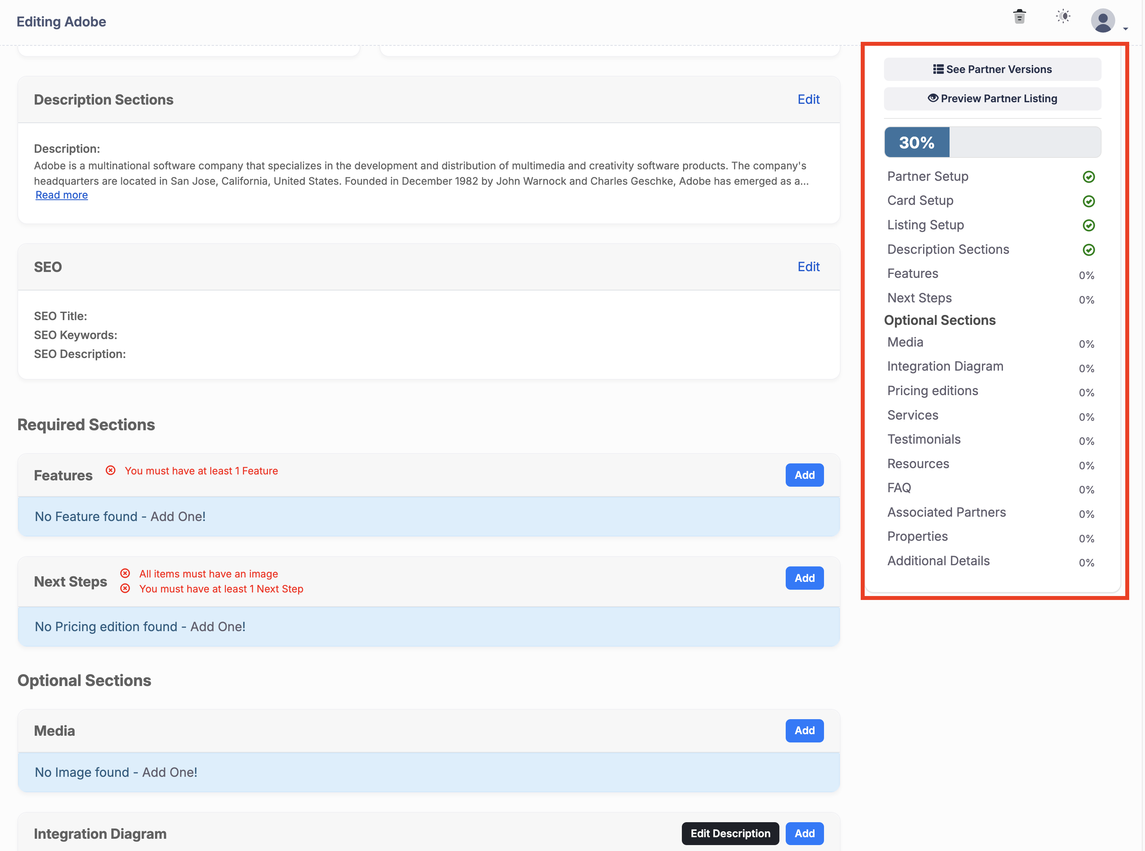Click the 'SEO Keywords:' label
Image resolution: width=1145 pixels, height=851 pixels.
coord(75,336)
